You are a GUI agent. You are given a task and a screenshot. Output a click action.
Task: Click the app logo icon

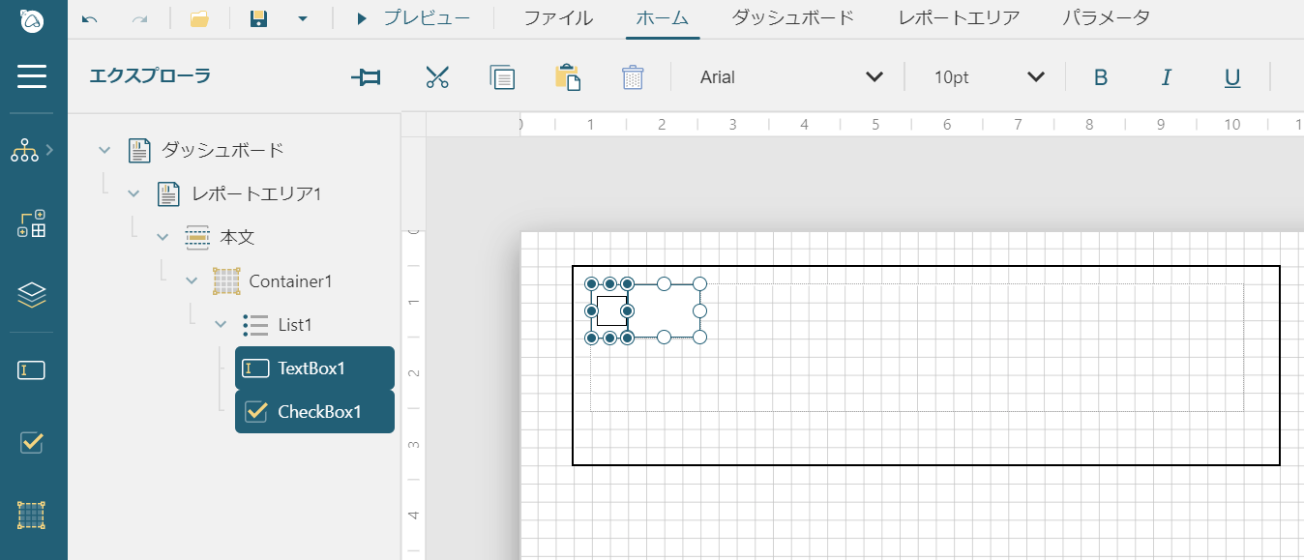click(32, 20)
